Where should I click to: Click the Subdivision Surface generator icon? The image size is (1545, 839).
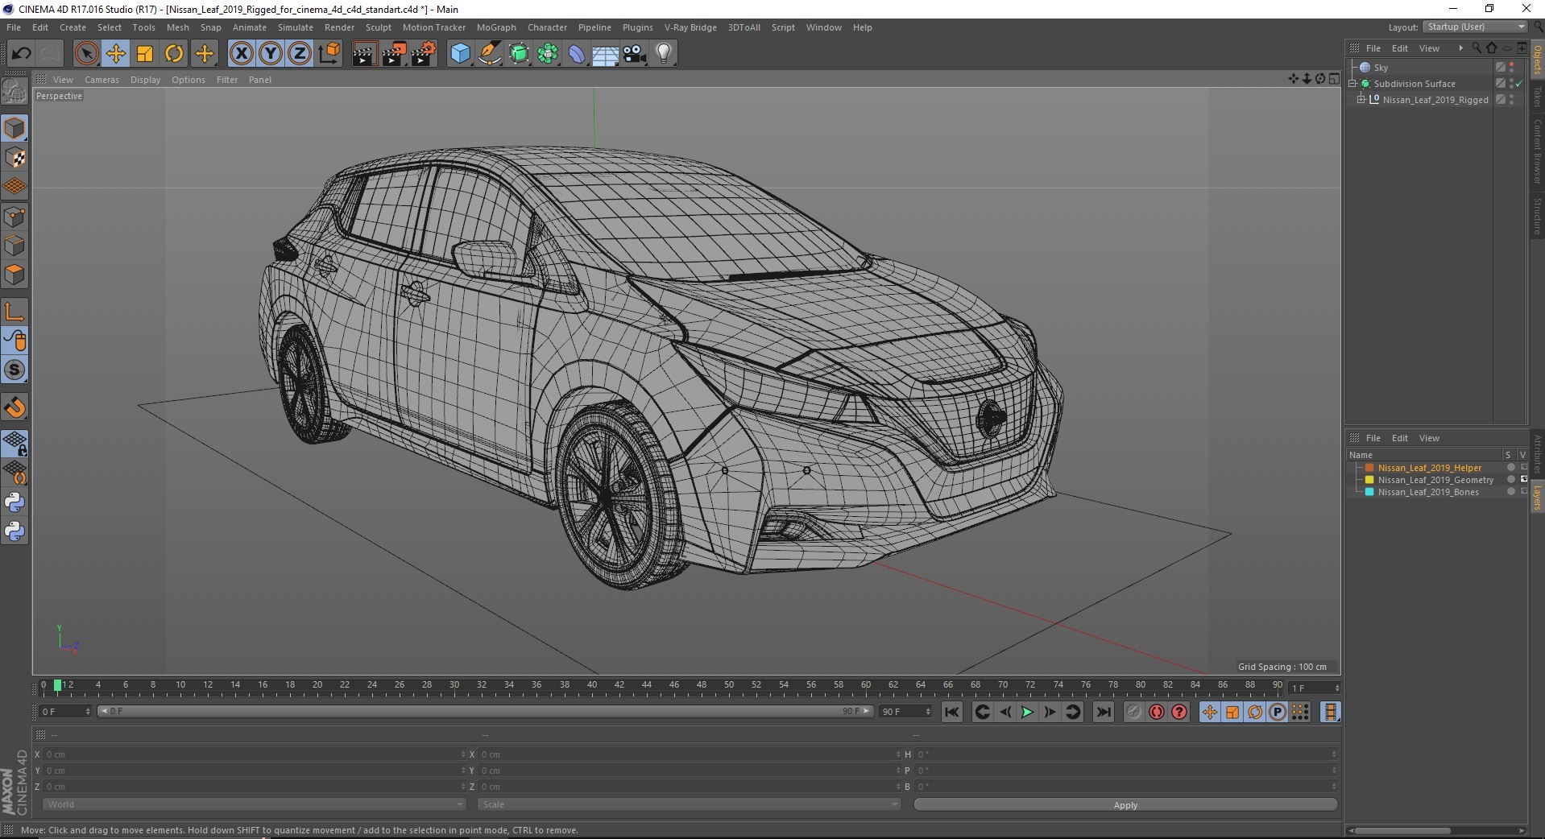pyautogui.click(x=520, y=54)
